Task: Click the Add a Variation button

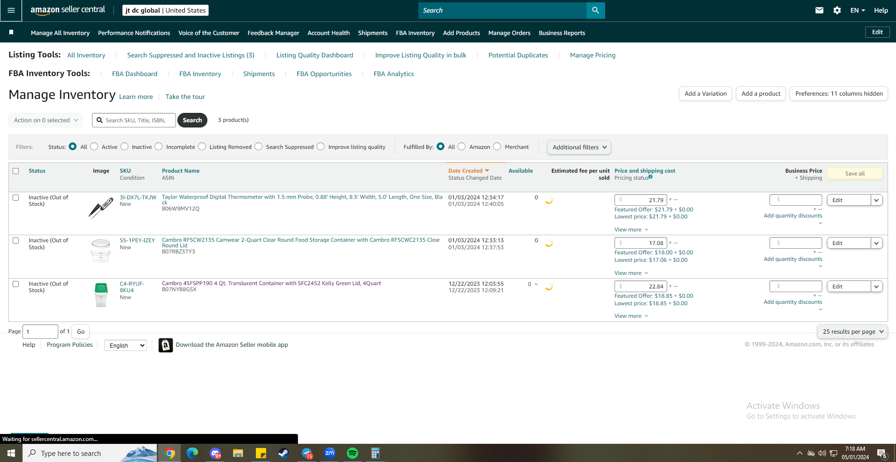Action: (x=706, y=93)
